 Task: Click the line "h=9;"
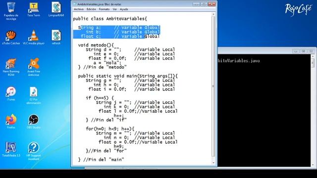tap(119, 146)
